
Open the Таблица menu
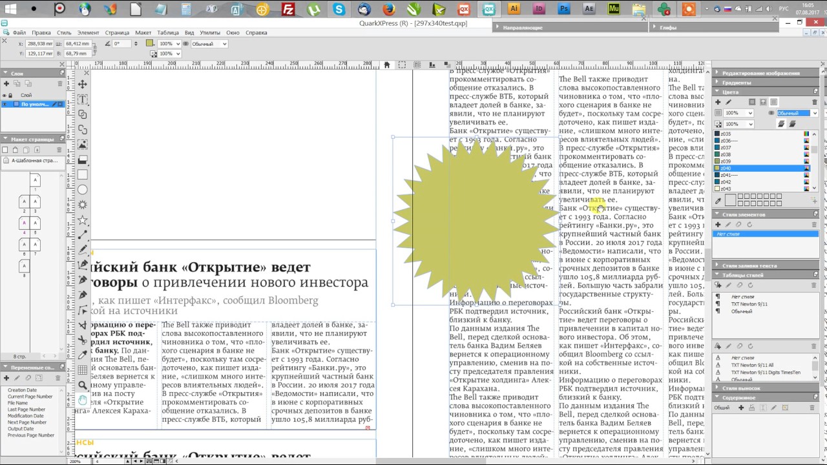click(x=168, y=32)
